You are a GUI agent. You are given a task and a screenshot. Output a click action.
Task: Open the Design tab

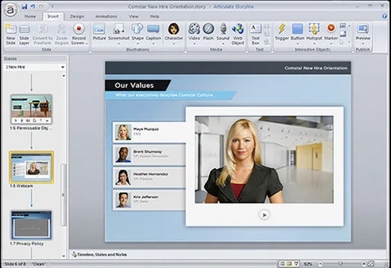click(77, 16)
